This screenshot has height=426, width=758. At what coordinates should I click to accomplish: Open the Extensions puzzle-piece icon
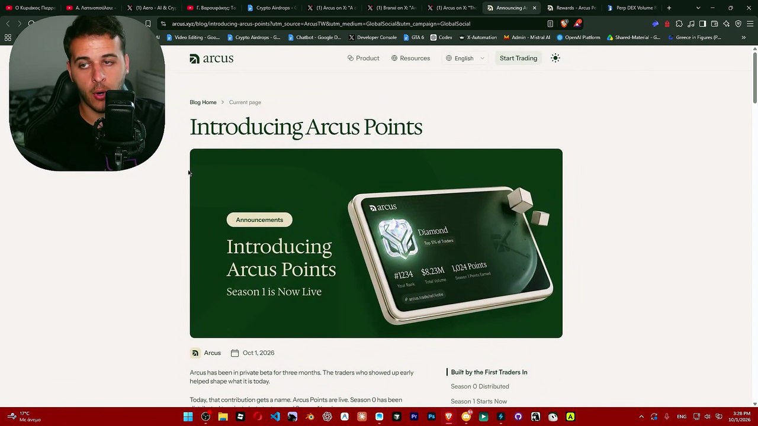679,24
